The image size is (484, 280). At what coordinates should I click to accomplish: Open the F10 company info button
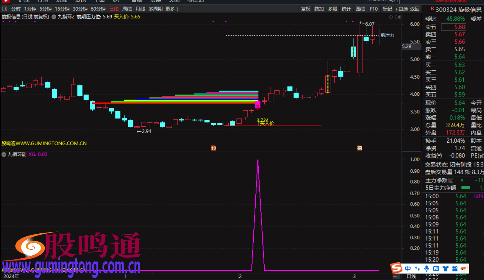click(x=374, y=9)
